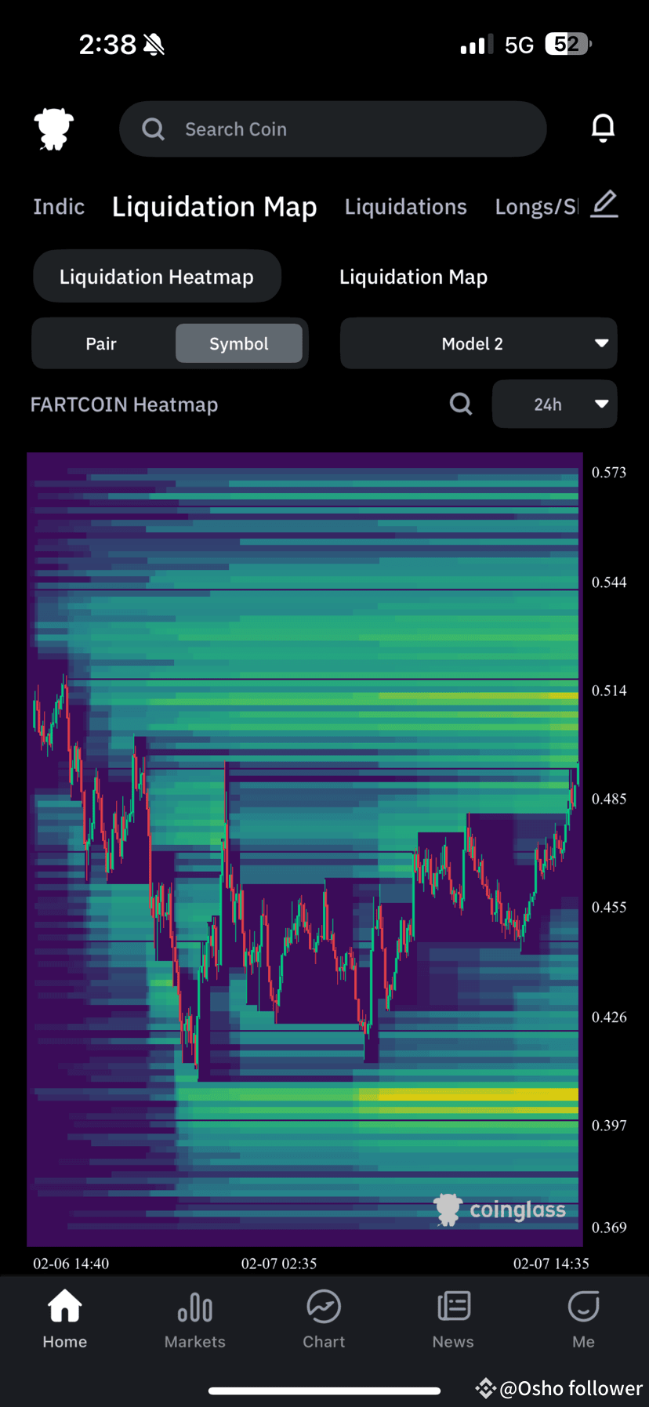The height and width of the screenshot is (1407, 649).
Task: Tap the Home house icon
Action: coord(65,1306)
